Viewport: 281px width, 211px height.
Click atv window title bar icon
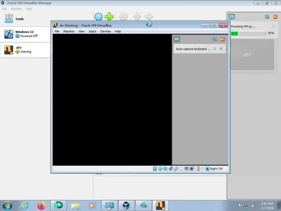(x=55, y=25)
